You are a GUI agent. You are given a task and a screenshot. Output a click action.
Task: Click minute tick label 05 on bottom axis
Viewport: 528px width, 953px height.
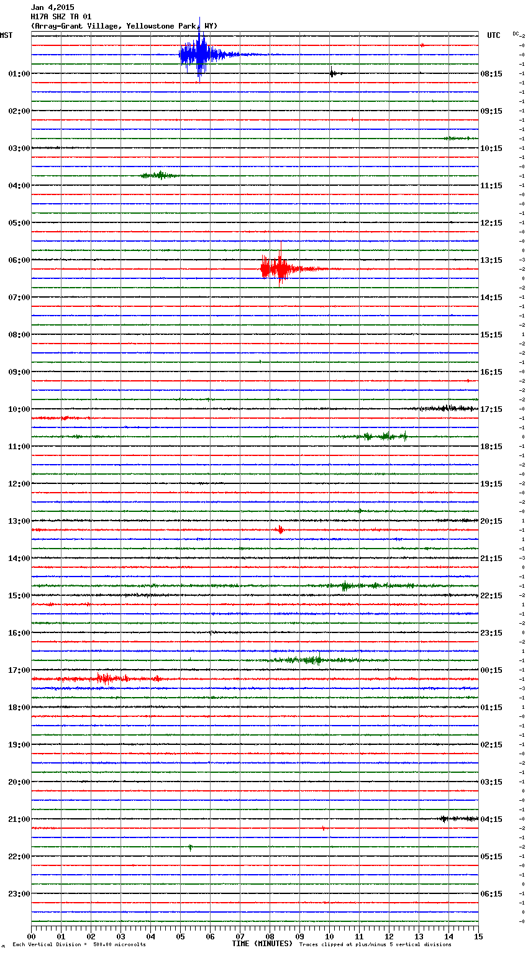180,936
